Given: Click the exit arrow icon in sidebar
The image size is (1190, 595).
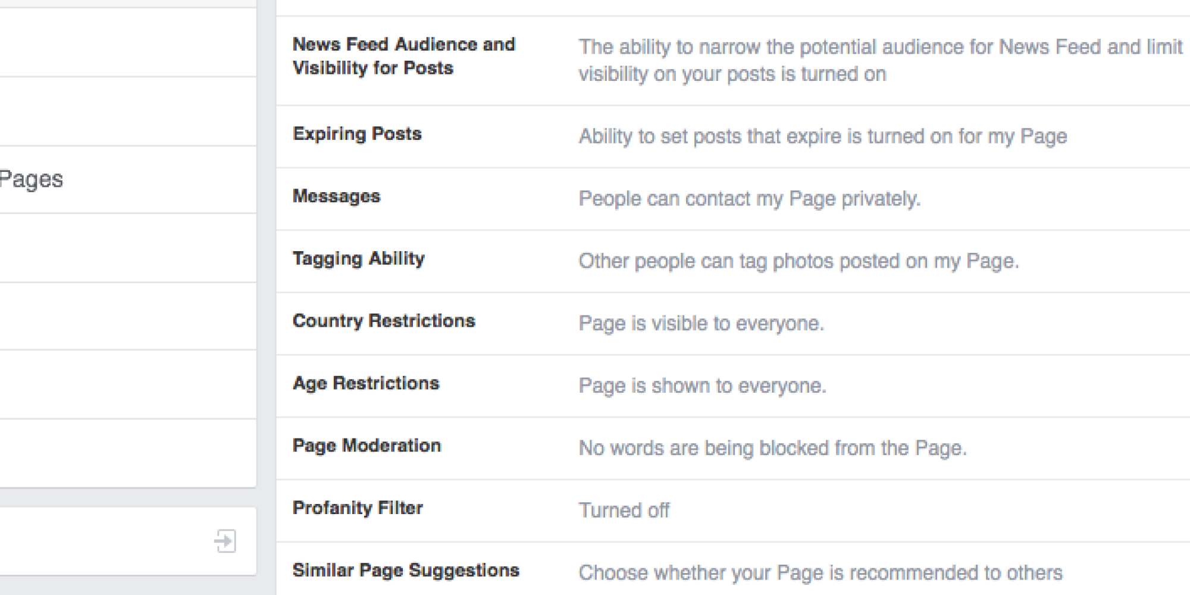Looking at the screenshot, I should click(226, 541).
